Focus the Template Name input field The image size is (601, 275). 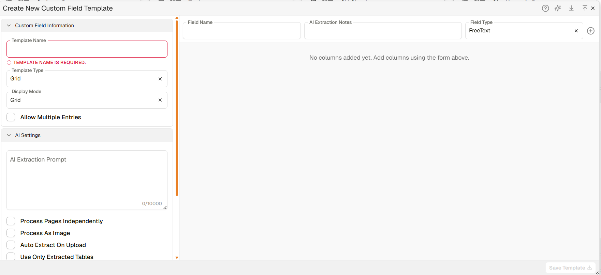87,49
